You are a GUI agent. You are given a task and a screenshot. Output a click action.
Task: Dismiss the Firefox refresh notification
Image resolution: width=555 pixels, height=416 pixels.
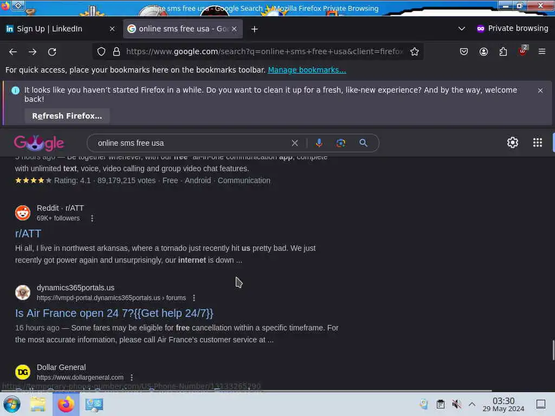pyautogui.click(x=540, y=90)
